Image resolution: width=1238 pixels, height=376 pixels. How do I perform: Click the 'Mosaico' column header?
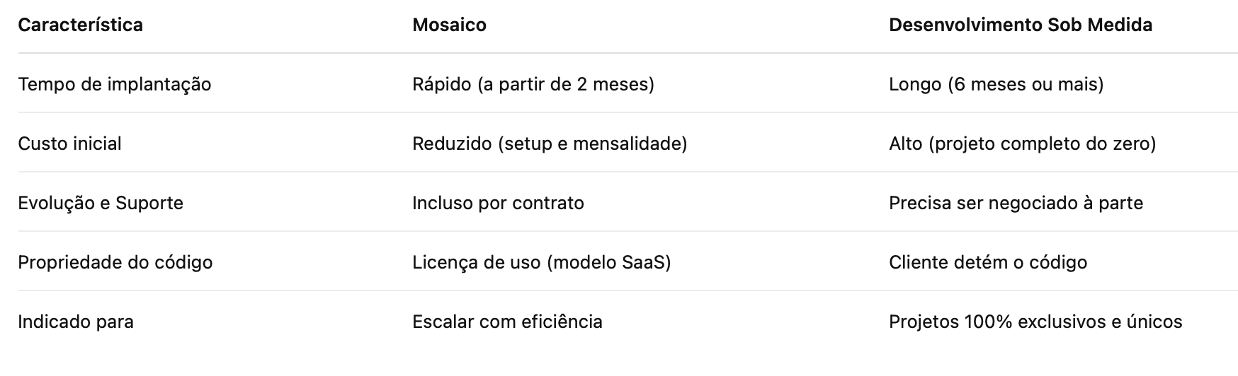coord(449,25)
